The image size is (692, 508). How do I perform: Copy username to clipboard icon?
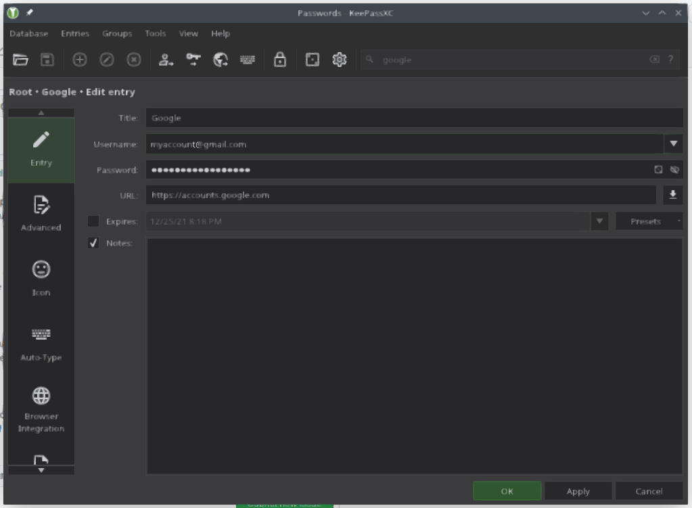point(166,60)
